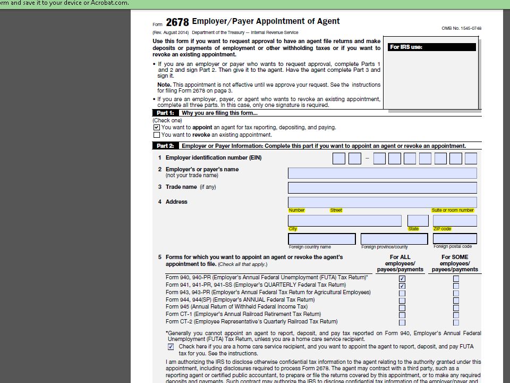
Task: Tick Form 944 checkbox for SOME employees
Action: tap(456, 301)
